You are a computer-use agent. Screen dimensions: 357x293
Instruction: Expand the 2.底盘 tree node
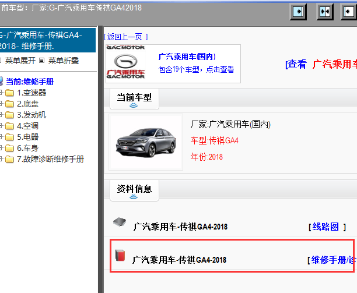point(1,104)
